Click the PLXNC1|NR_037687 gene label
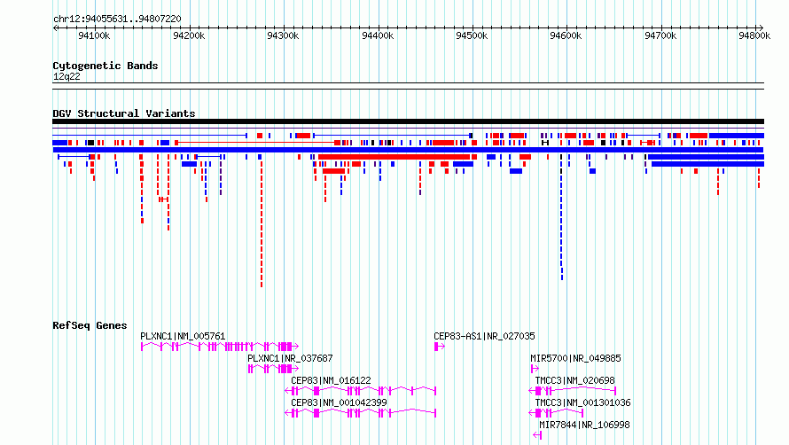789x445 pixels. [290, 358]
